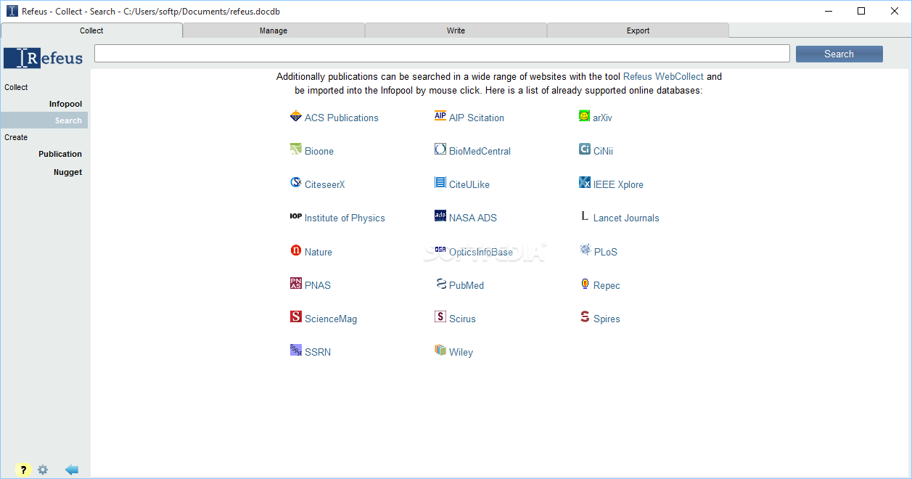Click the CiteseerX icon
Screen dimensions: 912x479
295,183
